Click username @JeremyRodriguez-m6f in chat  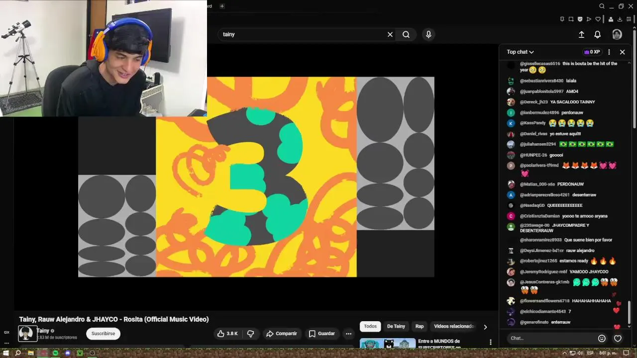pyautogui.click(x=543, y=272)
